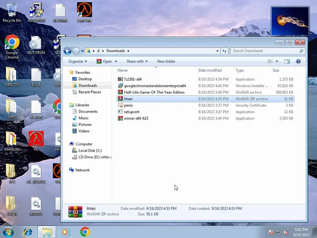
Task: Click the refresh button beside the address bar
Action: coord(224,51)
